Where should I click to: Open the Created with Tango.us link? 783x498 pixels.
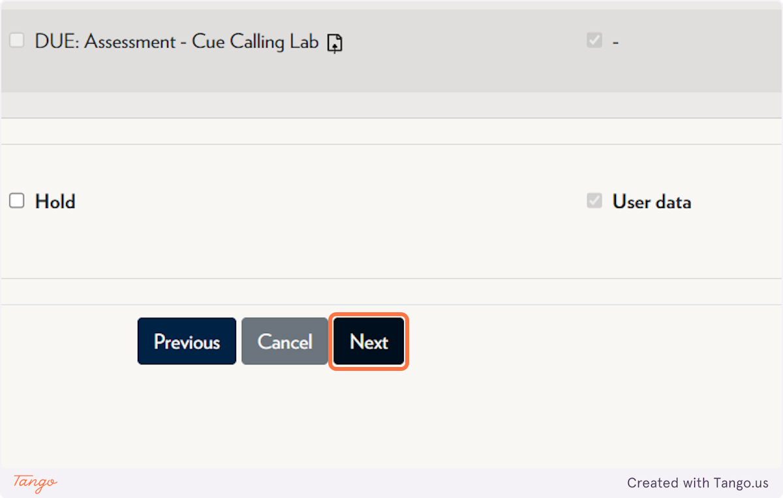(x=698, y=483)
